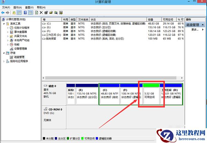Screen dimensions: 207x143
Task: Sort by the 布局 column header
Action: click(x=66, y=20)
